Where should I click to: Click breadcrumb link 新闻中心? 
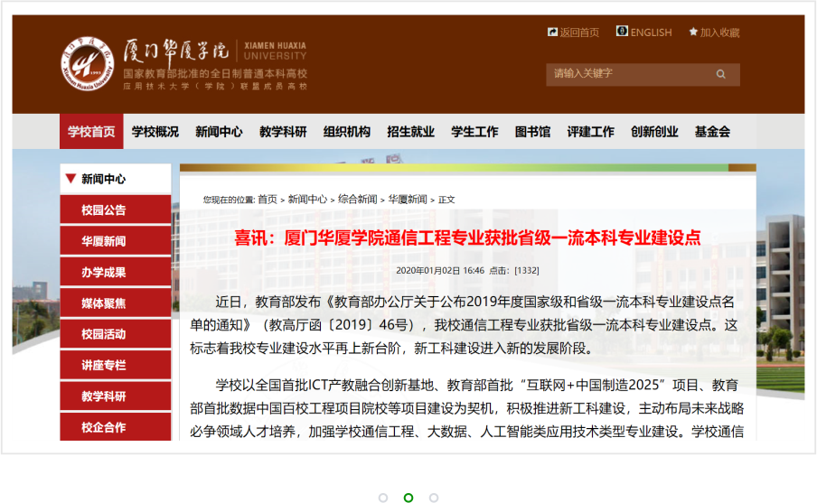pos(307,199)
